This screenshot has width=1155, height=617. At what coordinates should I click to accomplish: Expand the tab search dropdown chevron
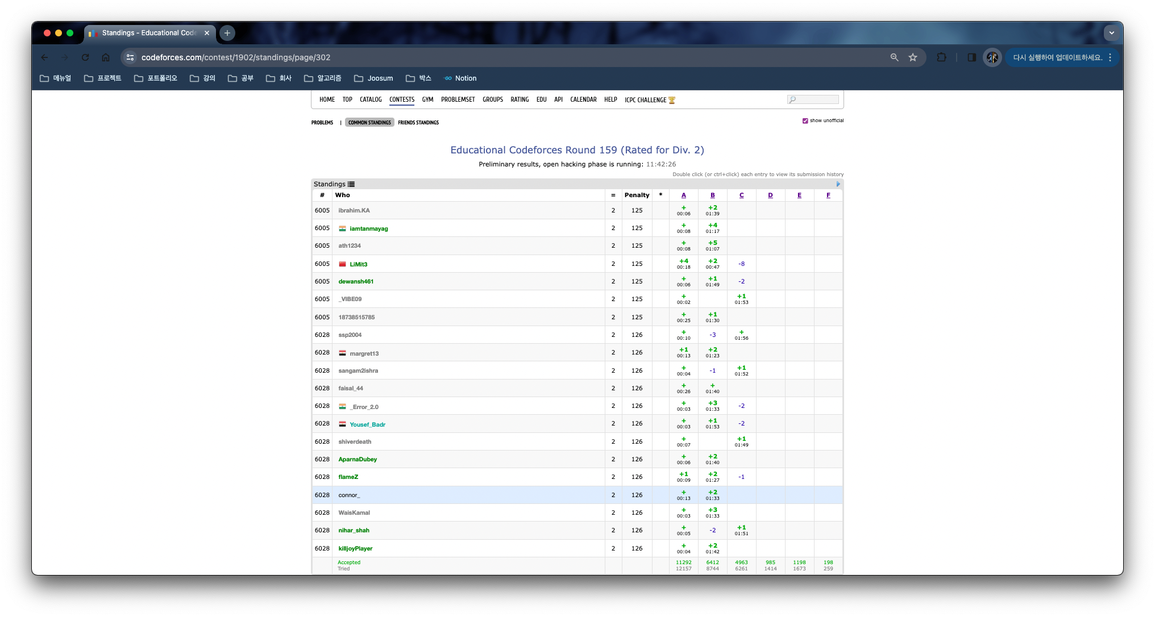(x=1111, y=33)
